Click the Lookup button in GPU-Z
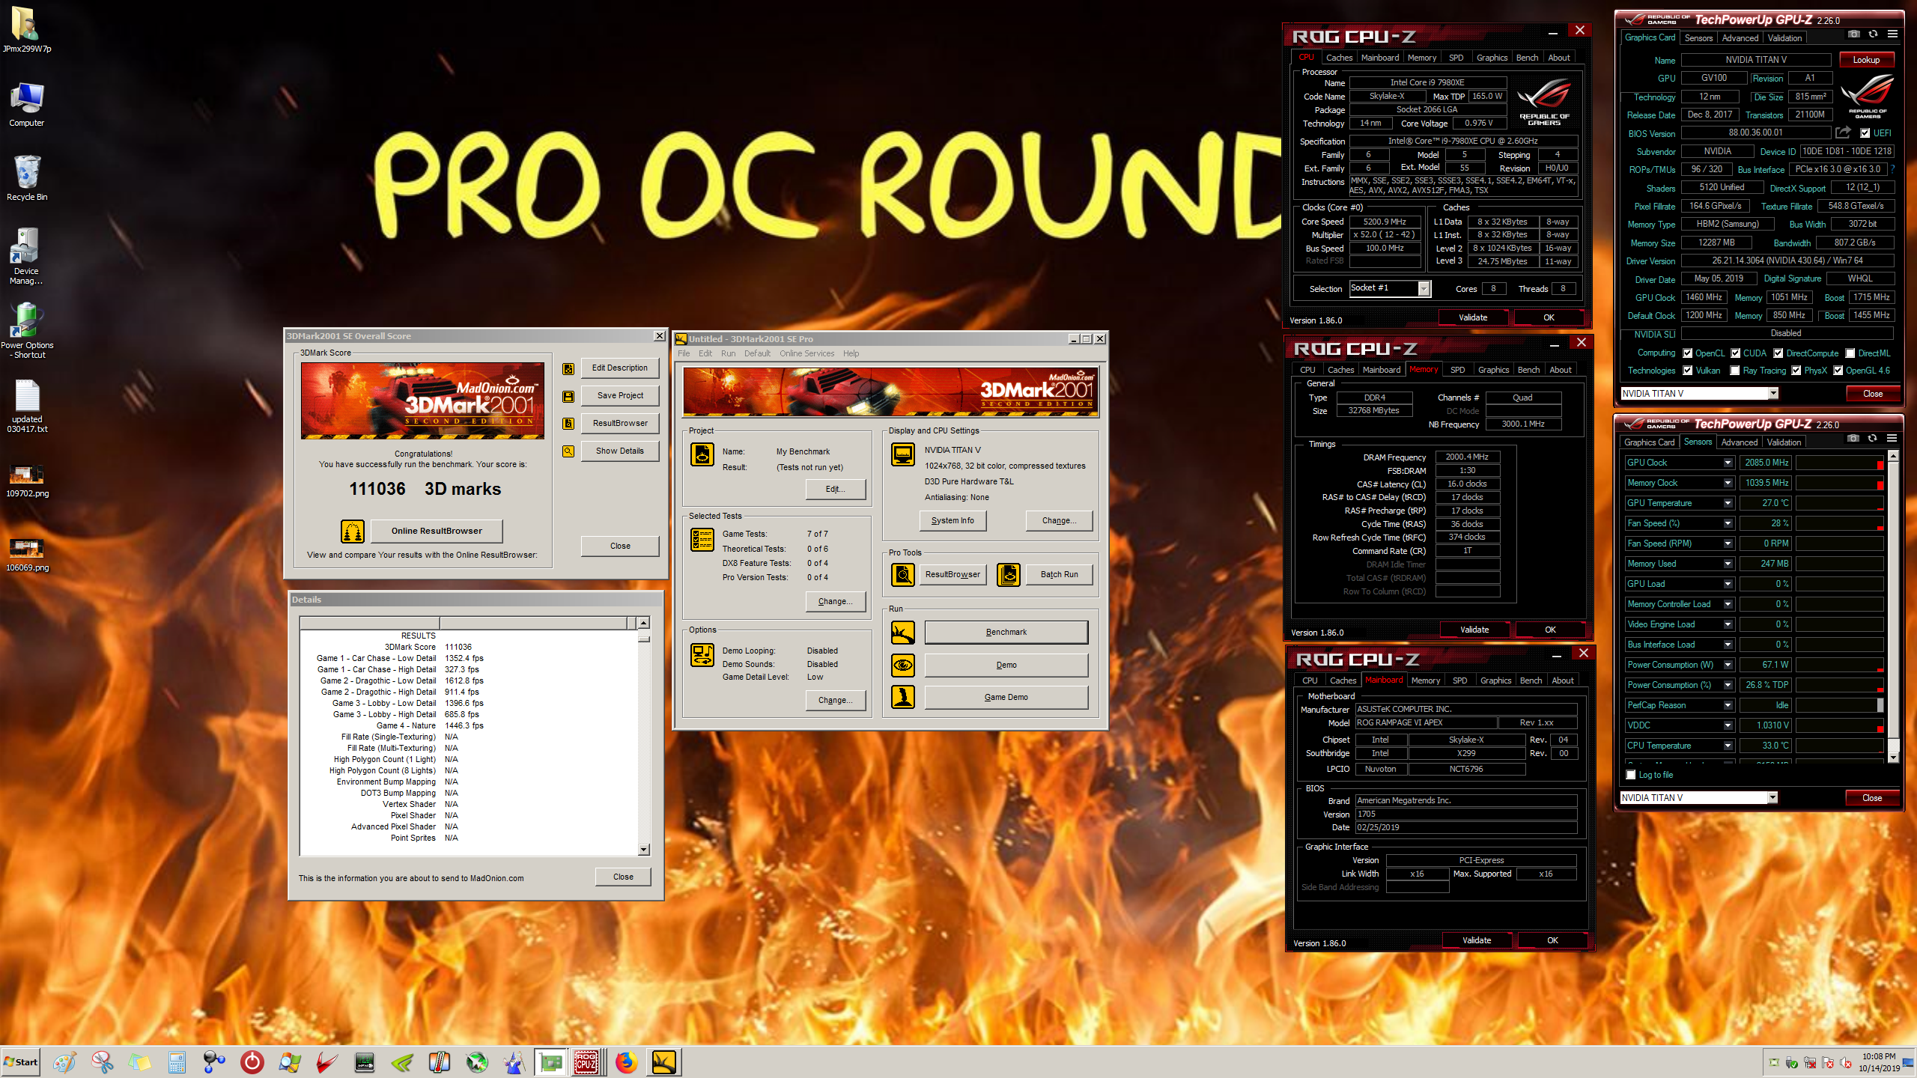Viewport: 1917px width, 1078px height. point(1865,60)
